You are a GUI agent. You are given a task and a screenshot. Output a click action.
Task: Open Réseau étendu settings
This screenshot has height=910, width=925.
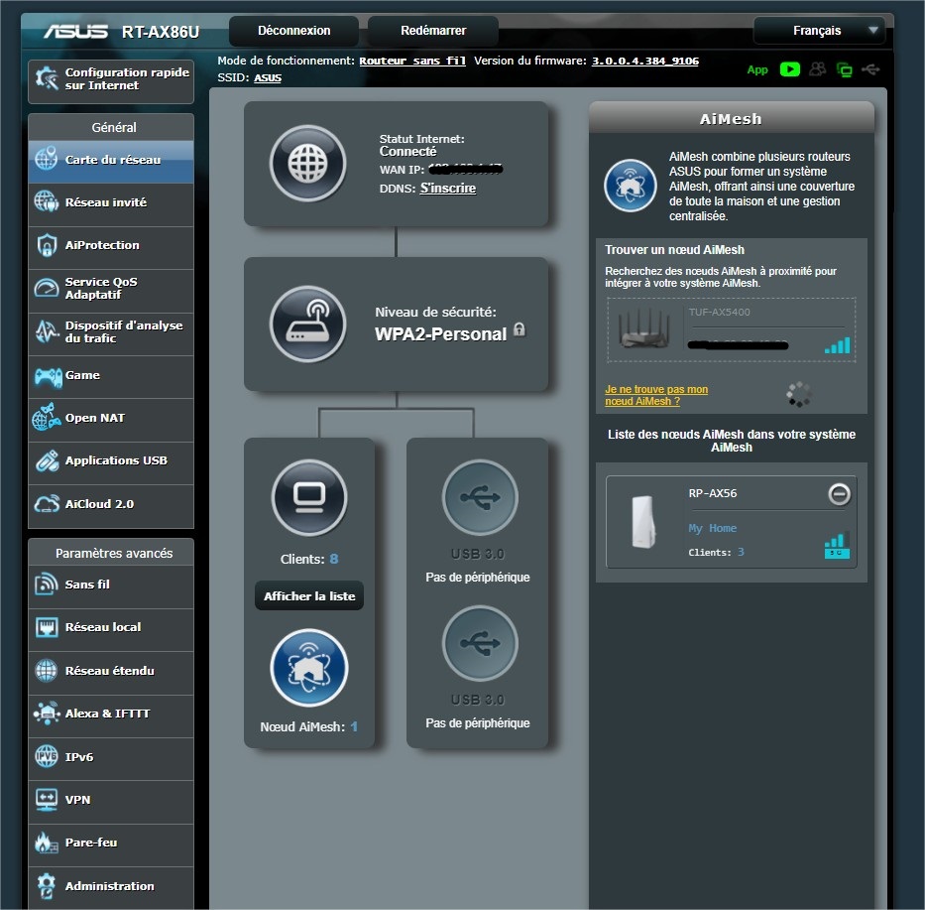coord(111,672)
